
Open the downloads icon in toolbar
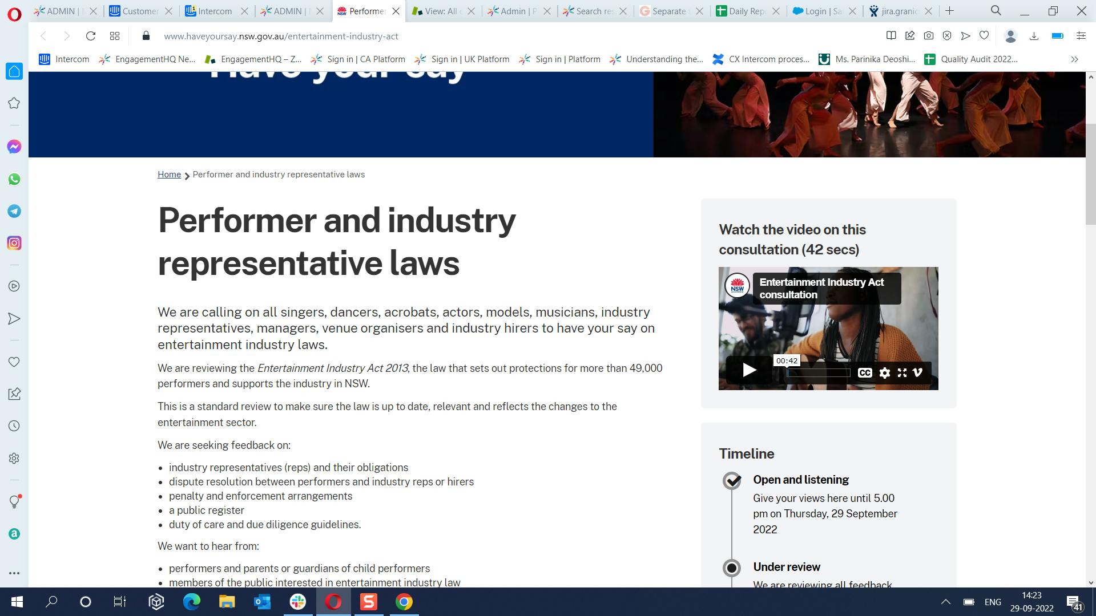(1034, 35)
